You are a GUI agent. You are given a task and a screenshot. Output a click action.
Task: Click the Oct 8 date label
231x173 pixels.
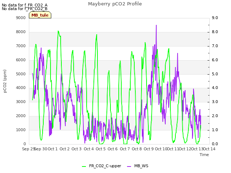tap(137, 149)
